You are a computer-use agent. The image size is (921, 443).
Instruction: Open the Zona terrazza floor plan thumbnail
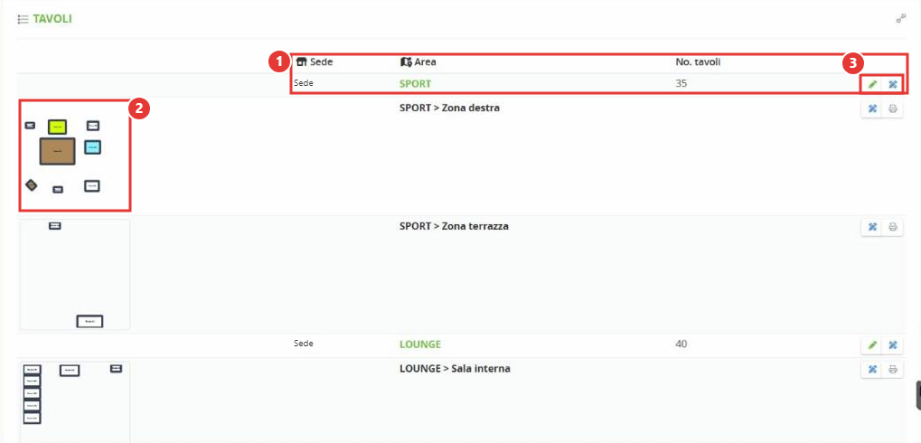(x=75, y=274)
